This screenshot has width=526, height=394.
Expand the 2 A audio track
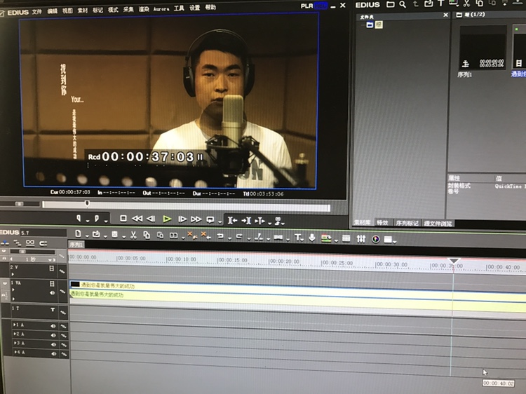coord(15,334)
